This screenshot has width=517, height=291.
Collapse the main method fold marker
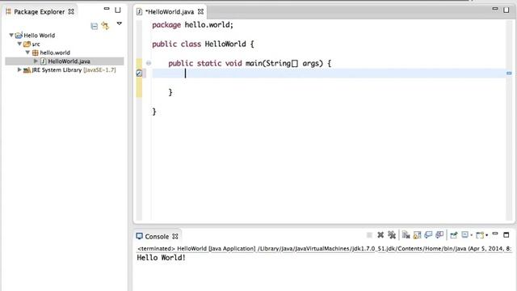[x=149, y=63]
